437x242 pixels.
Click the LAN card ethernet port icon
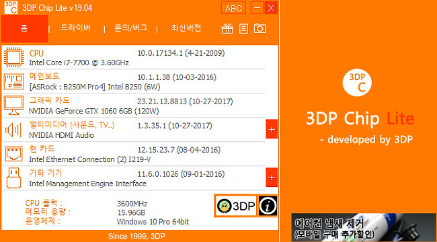pyautogui.click(x=13, y=154)
